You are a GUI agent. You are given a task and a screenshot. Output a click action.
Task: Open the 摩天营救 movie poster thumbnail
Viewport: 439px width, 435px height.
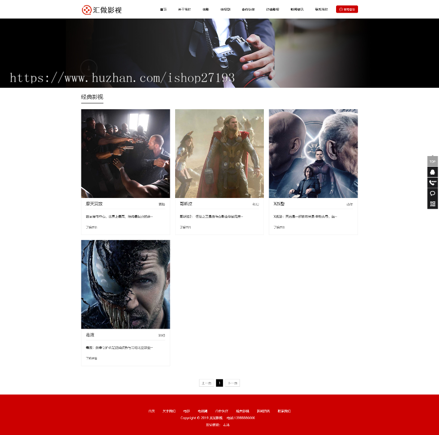[x=125, y=154]
